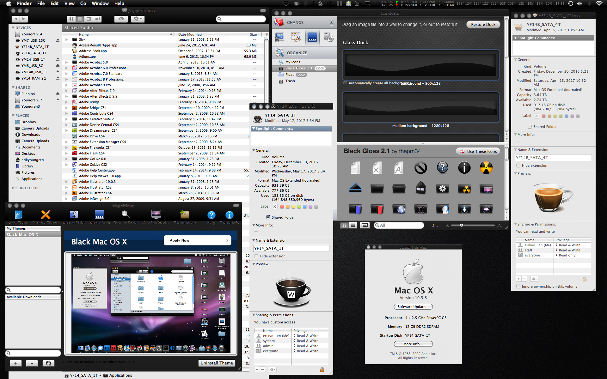Collapse Spotlight Comments in YF14_SATA_1T Info

[x=254, y=129]
